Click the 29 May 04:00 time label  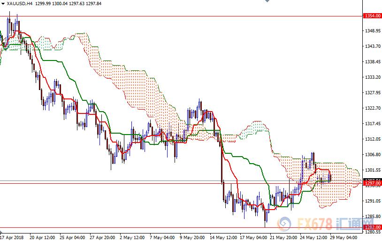click(x=345, y=237)
